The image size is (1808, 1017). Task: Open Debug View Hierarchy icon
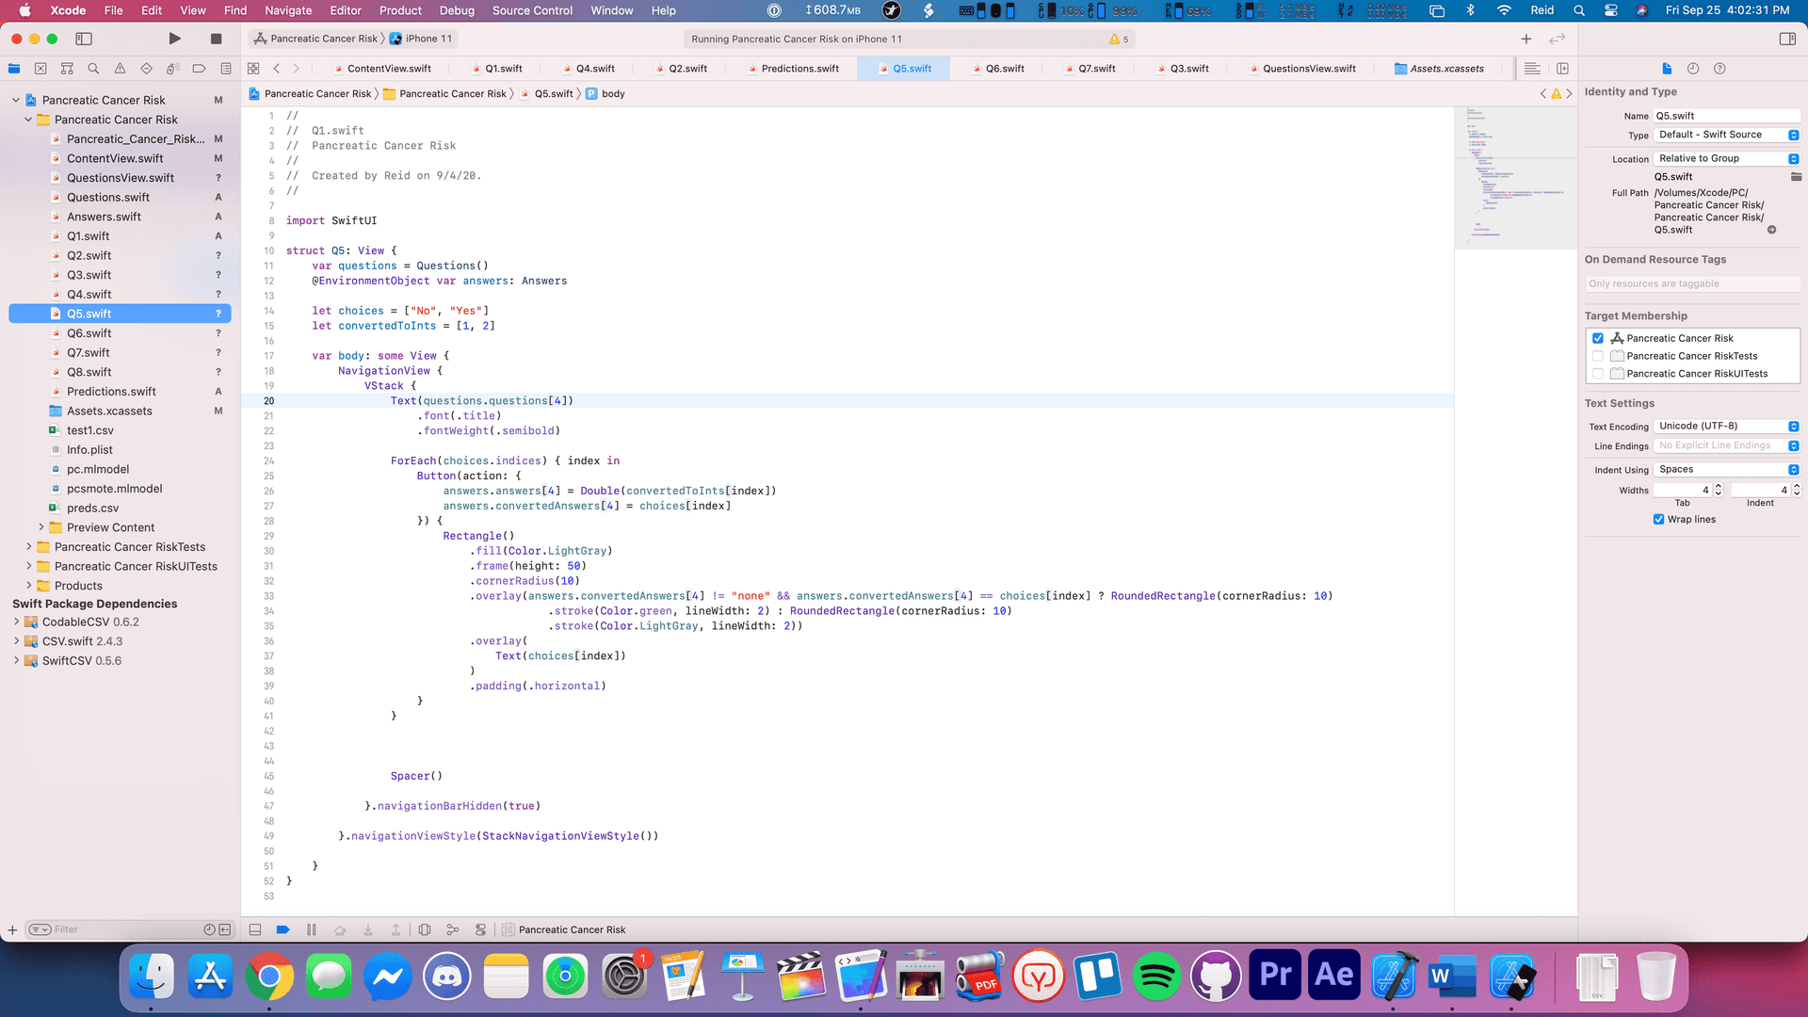coord(425,929)
